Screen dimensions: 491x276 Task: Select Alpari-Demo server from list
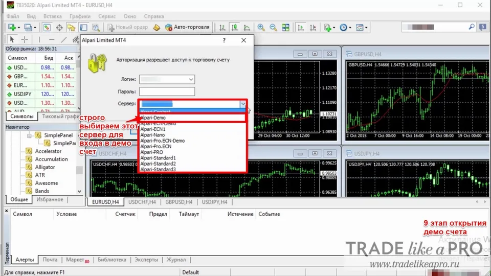(x=192, y=118)
